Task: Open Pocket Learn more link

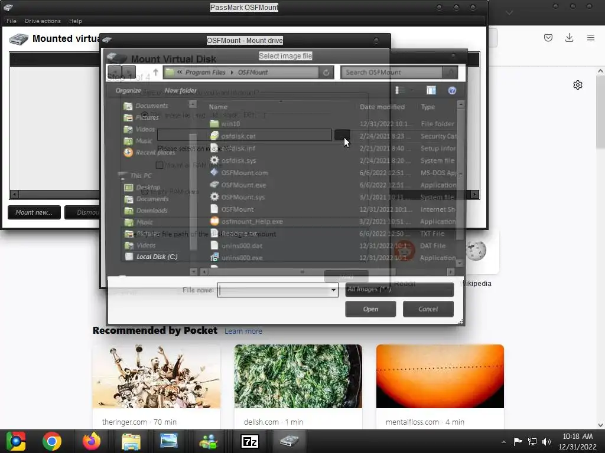Action: point(243,331)
